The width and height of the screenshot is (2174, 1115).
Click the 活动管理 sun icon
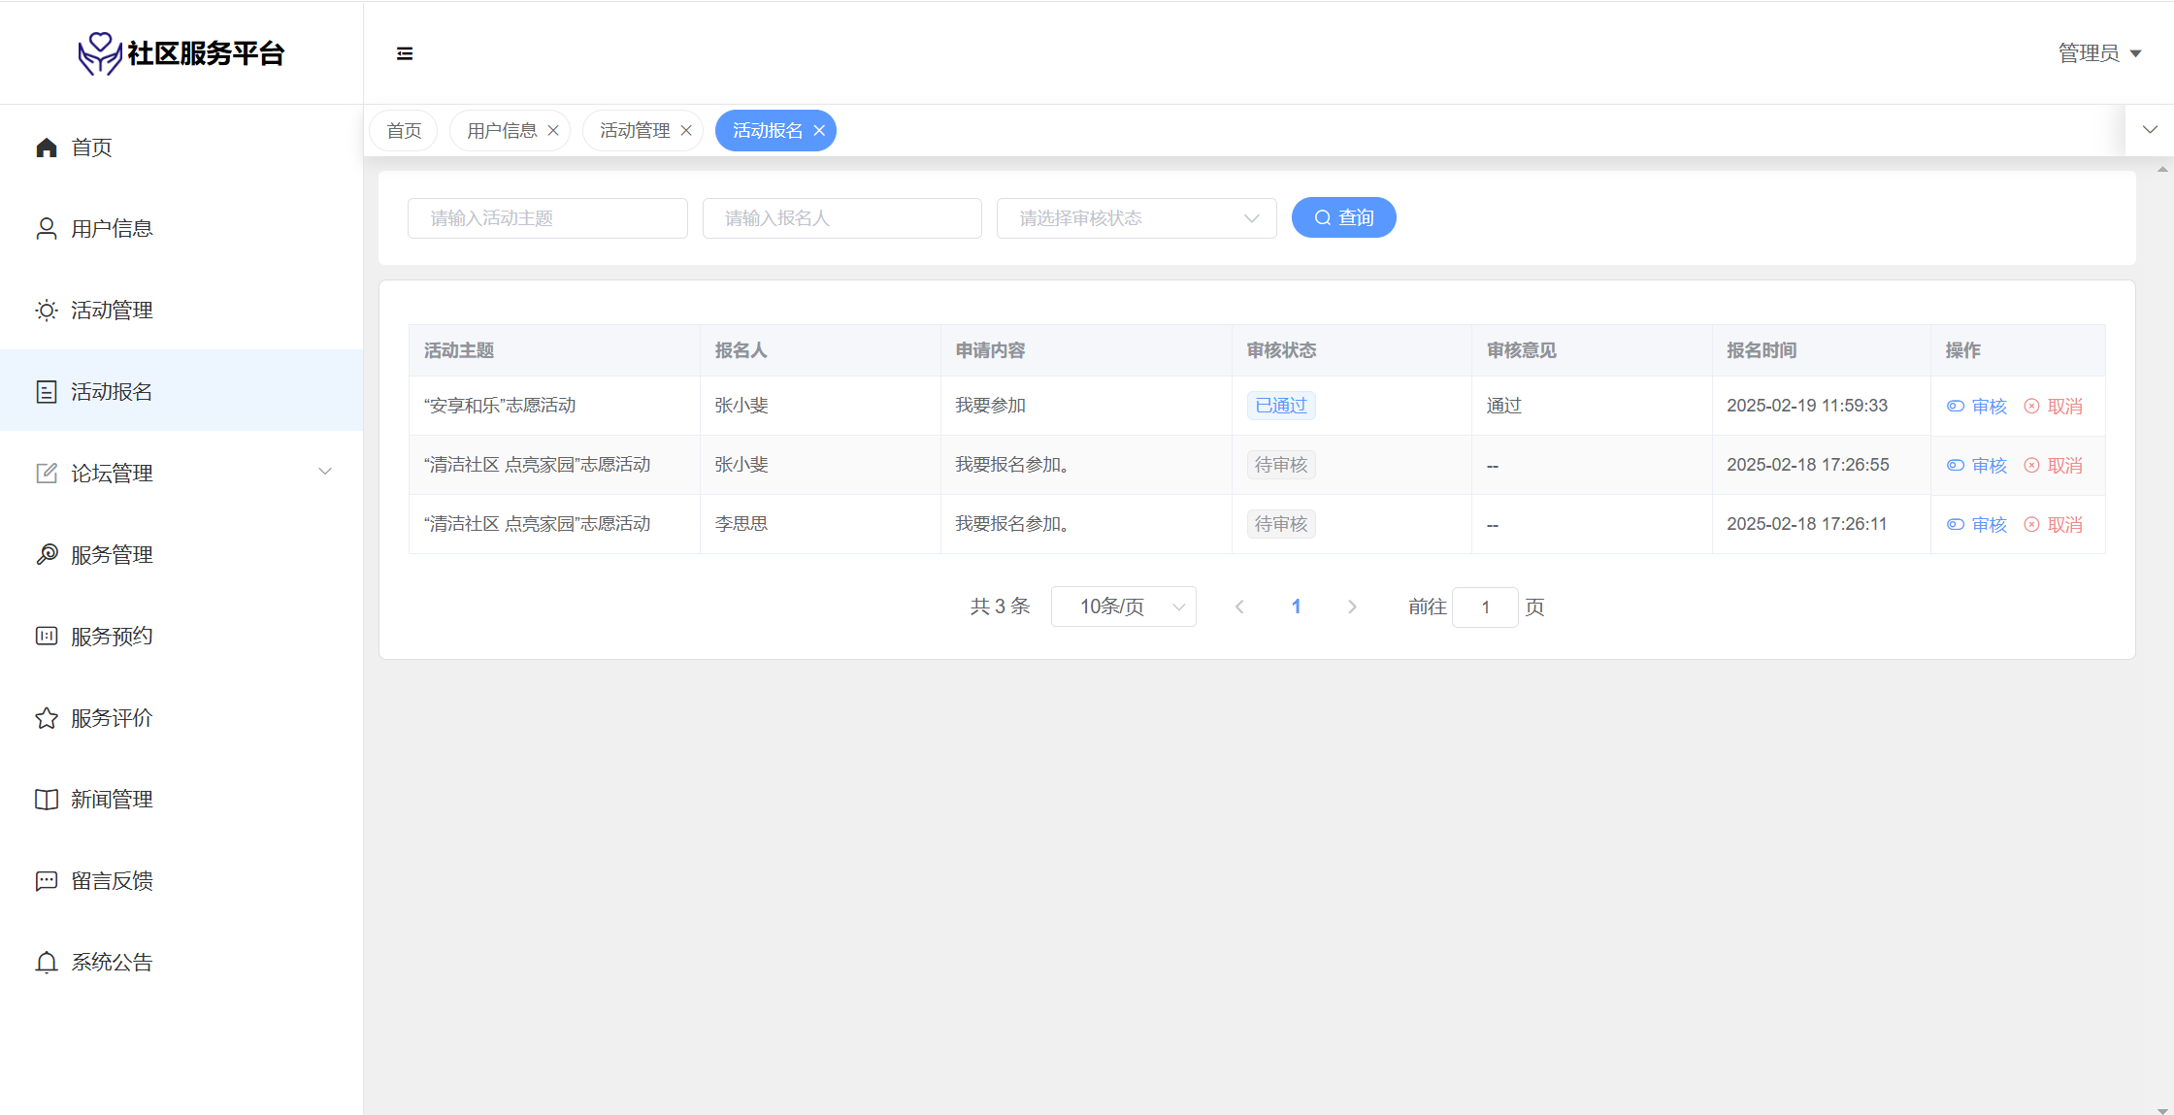point(47,311)
